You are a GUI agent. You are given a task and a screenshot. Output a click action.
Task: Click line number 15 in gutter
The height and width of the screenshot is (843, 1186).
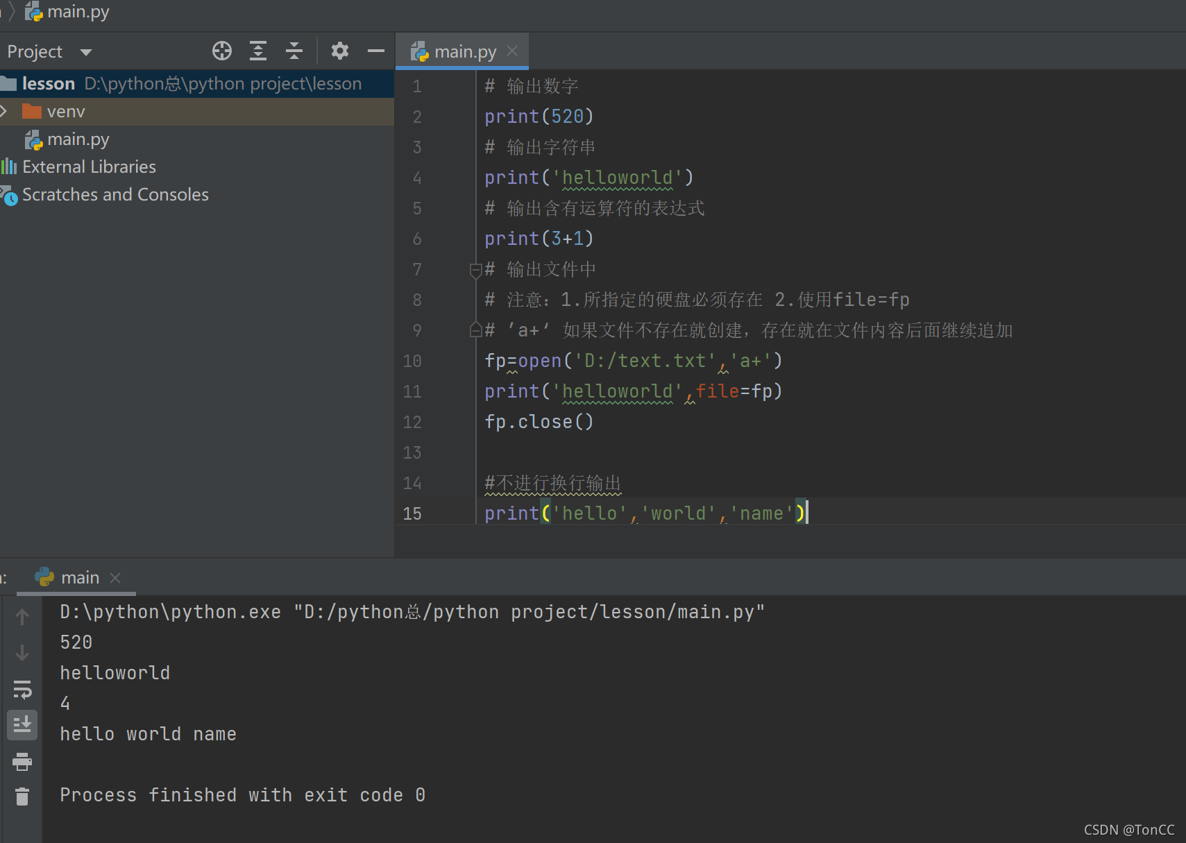(412, 513)
